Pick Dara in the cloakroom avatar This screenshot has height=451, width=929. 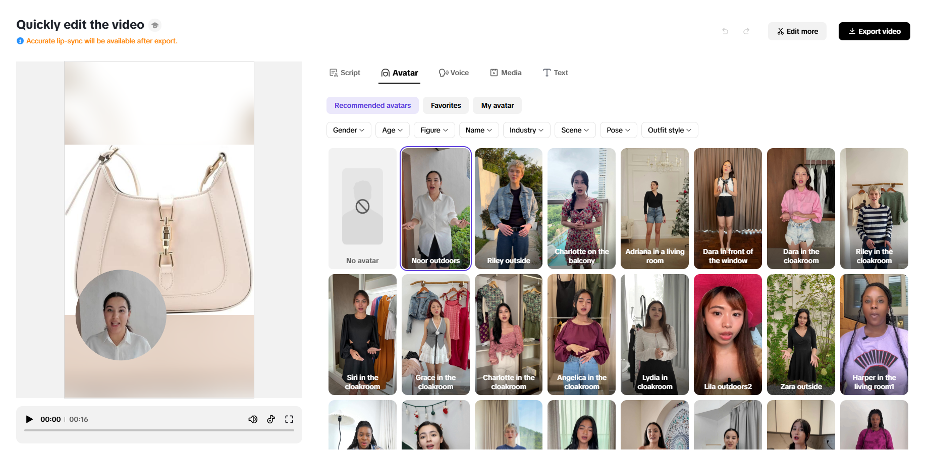(801, 209)
